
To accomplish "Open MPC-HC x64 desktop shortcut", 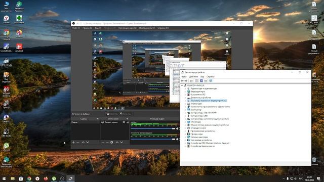I will pyautogui.click(x=6, y=62).
